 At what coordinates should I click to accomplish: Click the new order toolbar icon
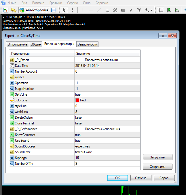click(x=6, y=10)
